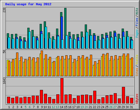The height and width of the screenshot is (110, 140).
Task: Click green weekend day label 26
Action: 111,107
